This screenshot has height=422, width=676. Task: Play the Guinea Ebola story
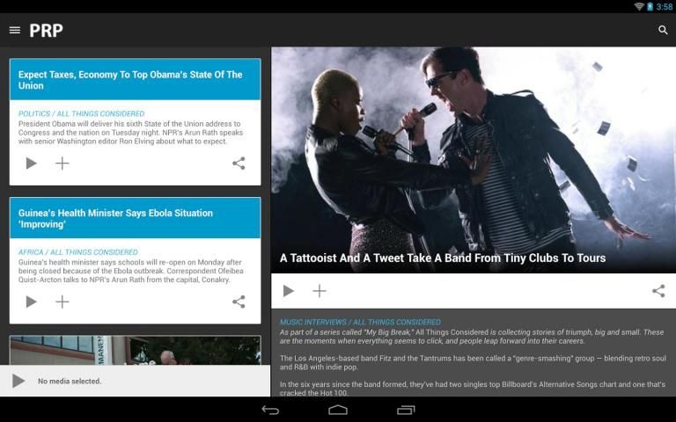(31, 302)
